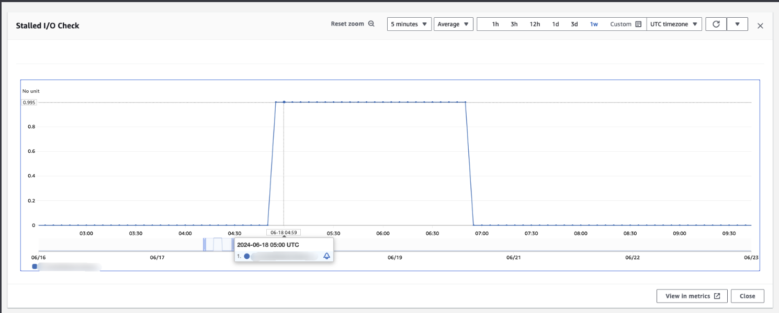Select the 1h time range

click(495, 24)
